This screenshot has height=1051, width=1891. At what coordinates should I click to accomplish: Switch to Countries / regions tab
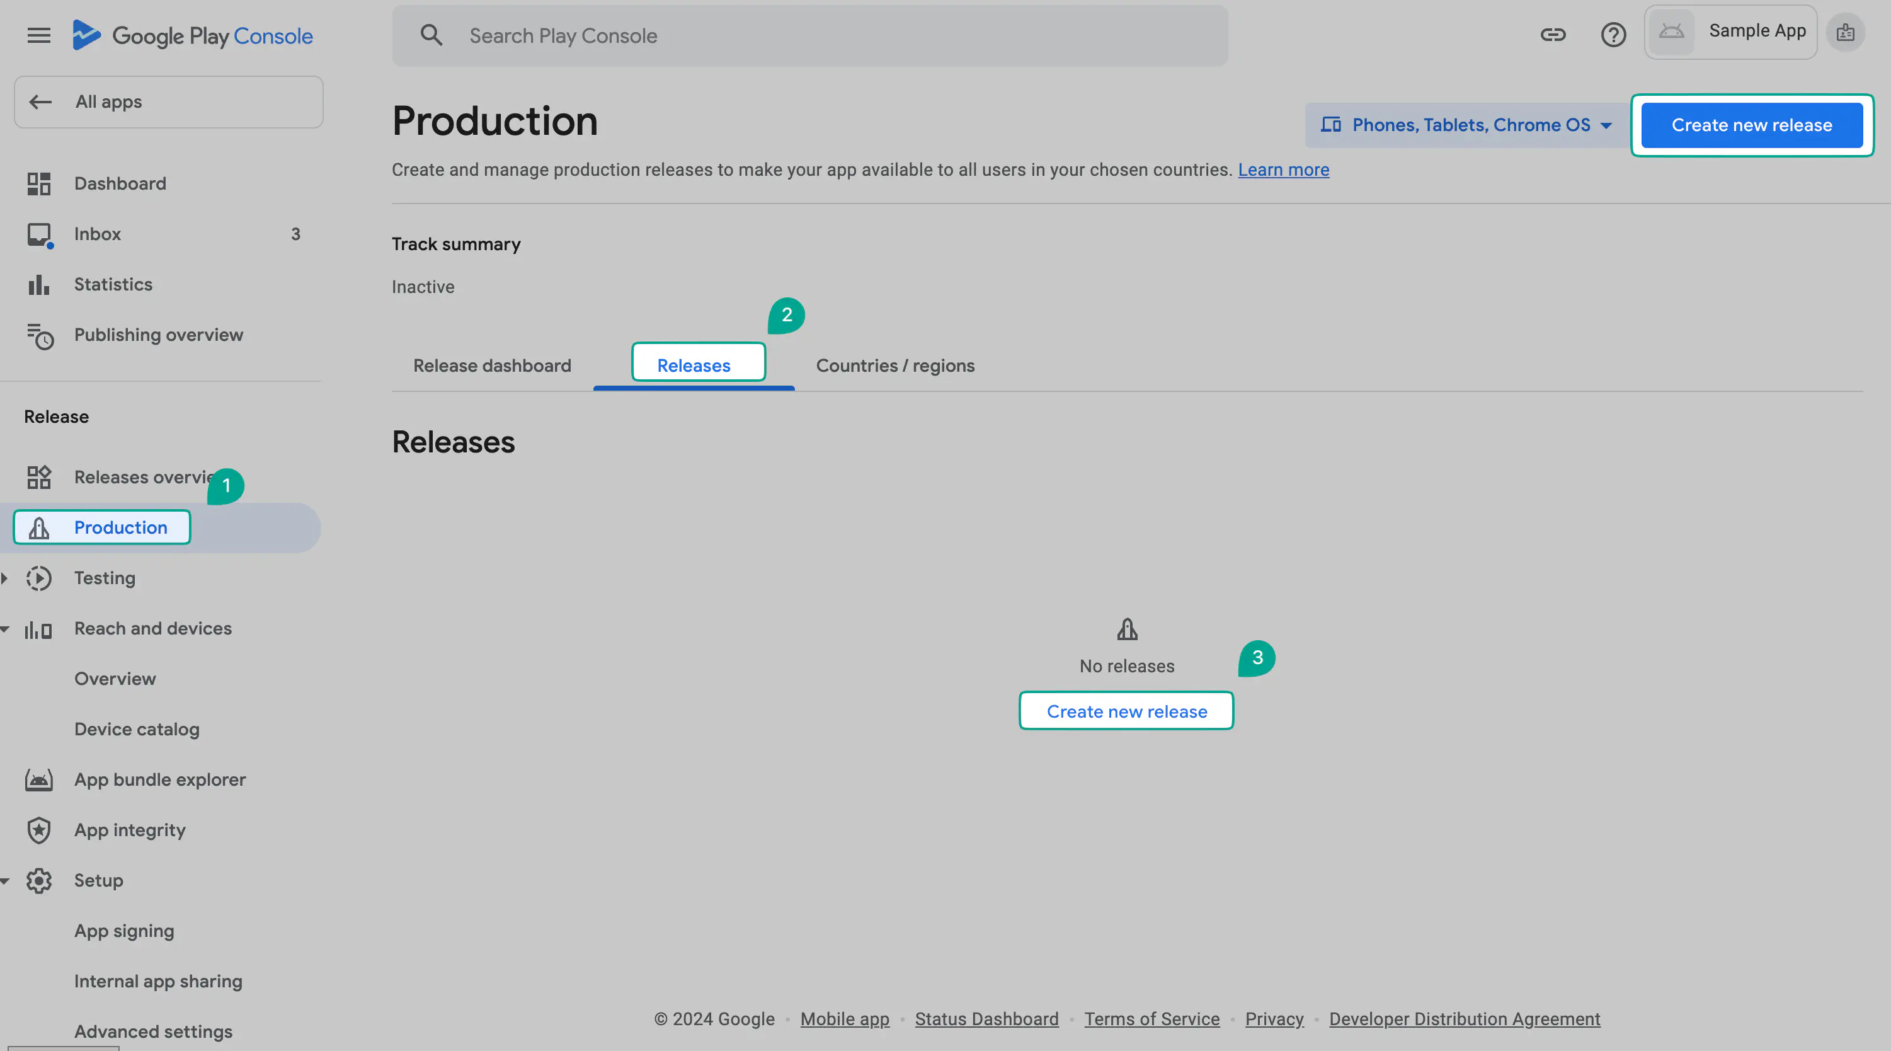tap(895, 365)
